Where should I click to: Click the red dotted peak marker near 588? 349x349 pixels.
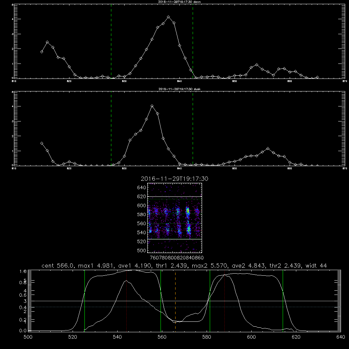point(224,300)
